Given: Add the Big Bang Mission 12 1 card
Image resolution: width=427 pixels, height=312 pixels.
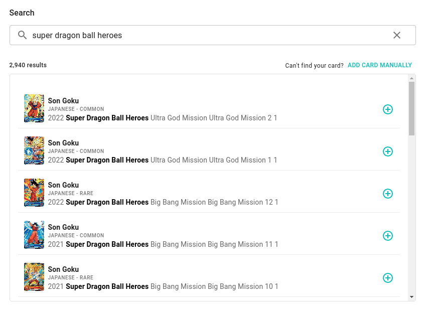Looking at the screenshot, I should point(388,194).
